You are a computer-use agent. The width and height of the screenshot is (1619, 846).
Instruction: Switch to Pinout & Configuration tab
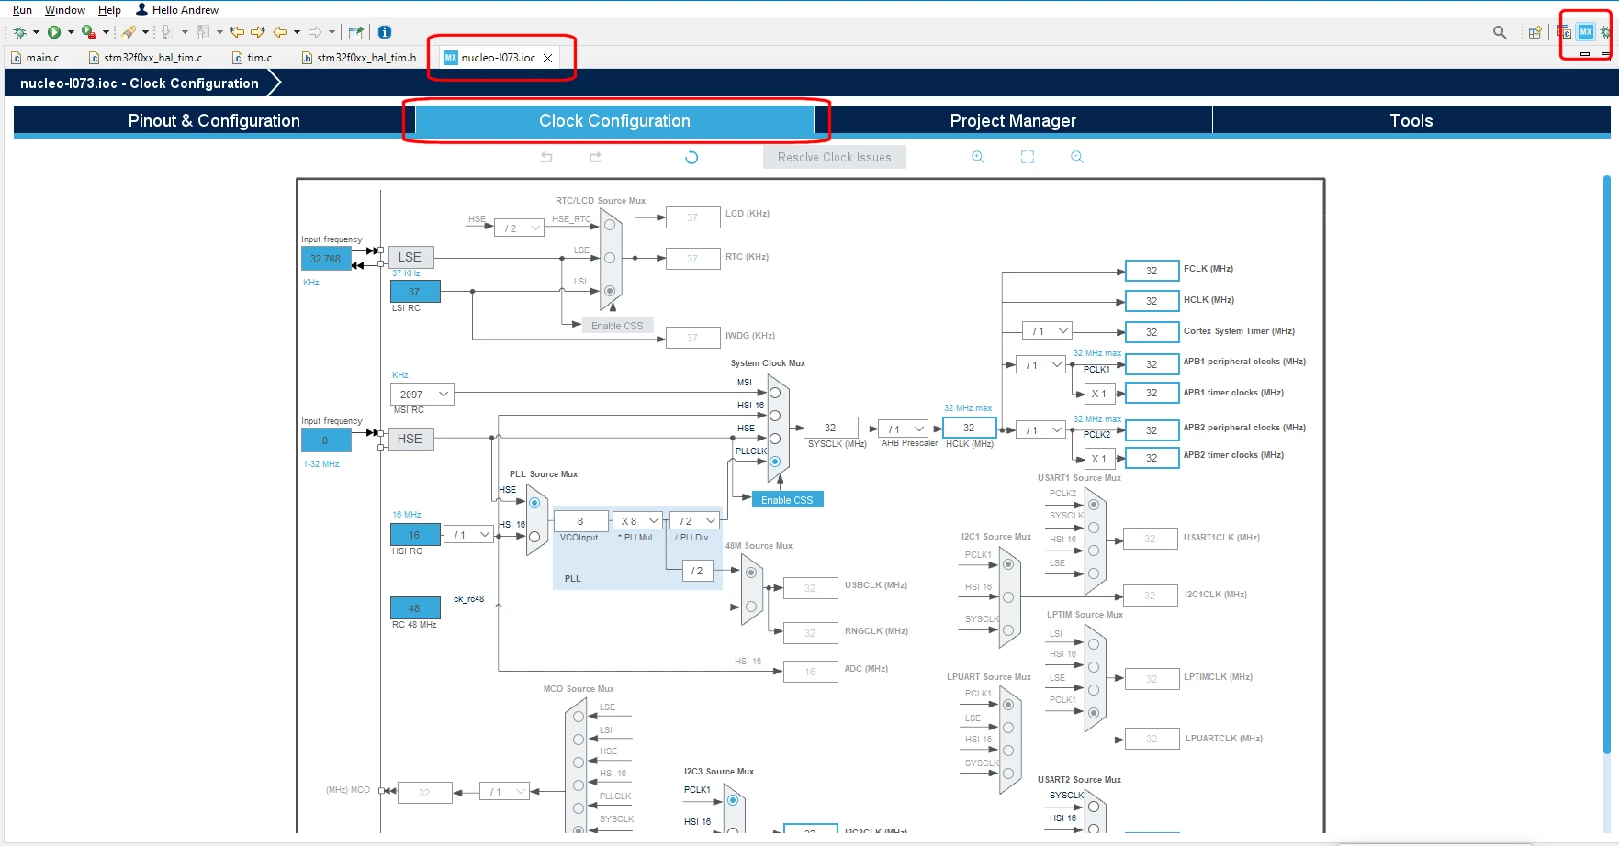[214, 120]
